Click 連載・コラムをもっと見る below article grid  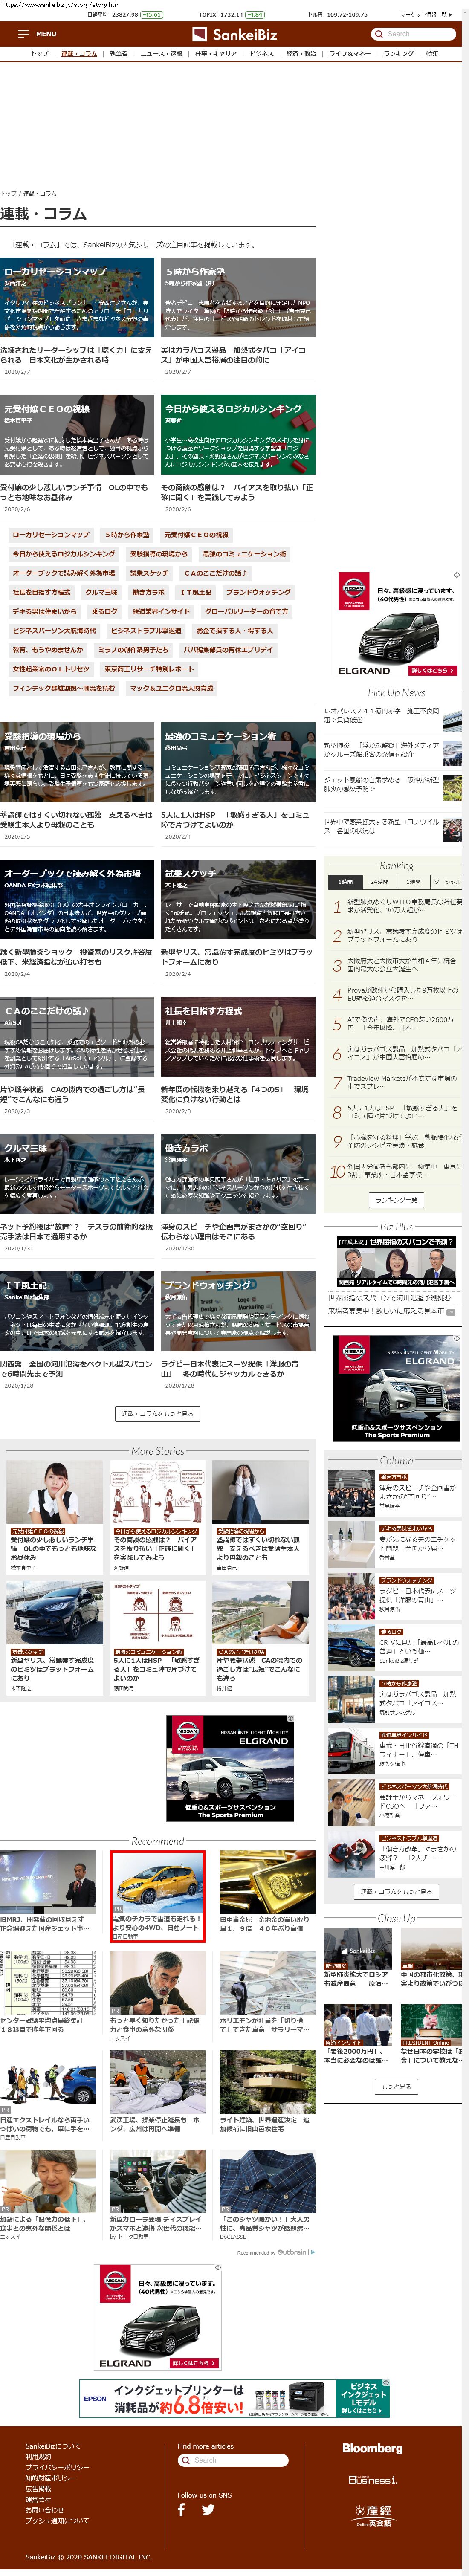coord(158,1413)
